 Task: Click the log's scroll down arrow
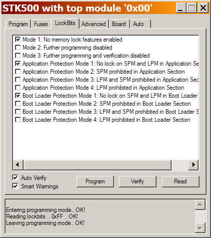pos(200,227)
